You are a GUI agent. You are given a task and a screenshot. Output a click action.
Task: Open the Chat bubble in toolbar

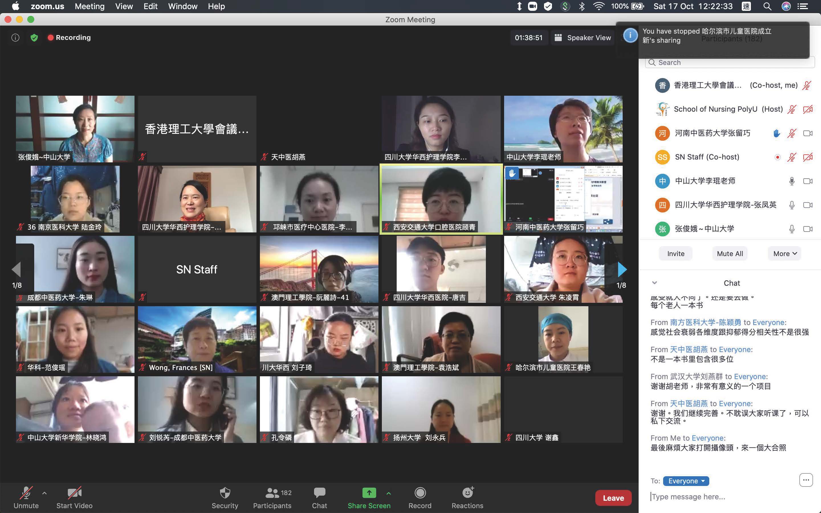click(x=319, y=493)
